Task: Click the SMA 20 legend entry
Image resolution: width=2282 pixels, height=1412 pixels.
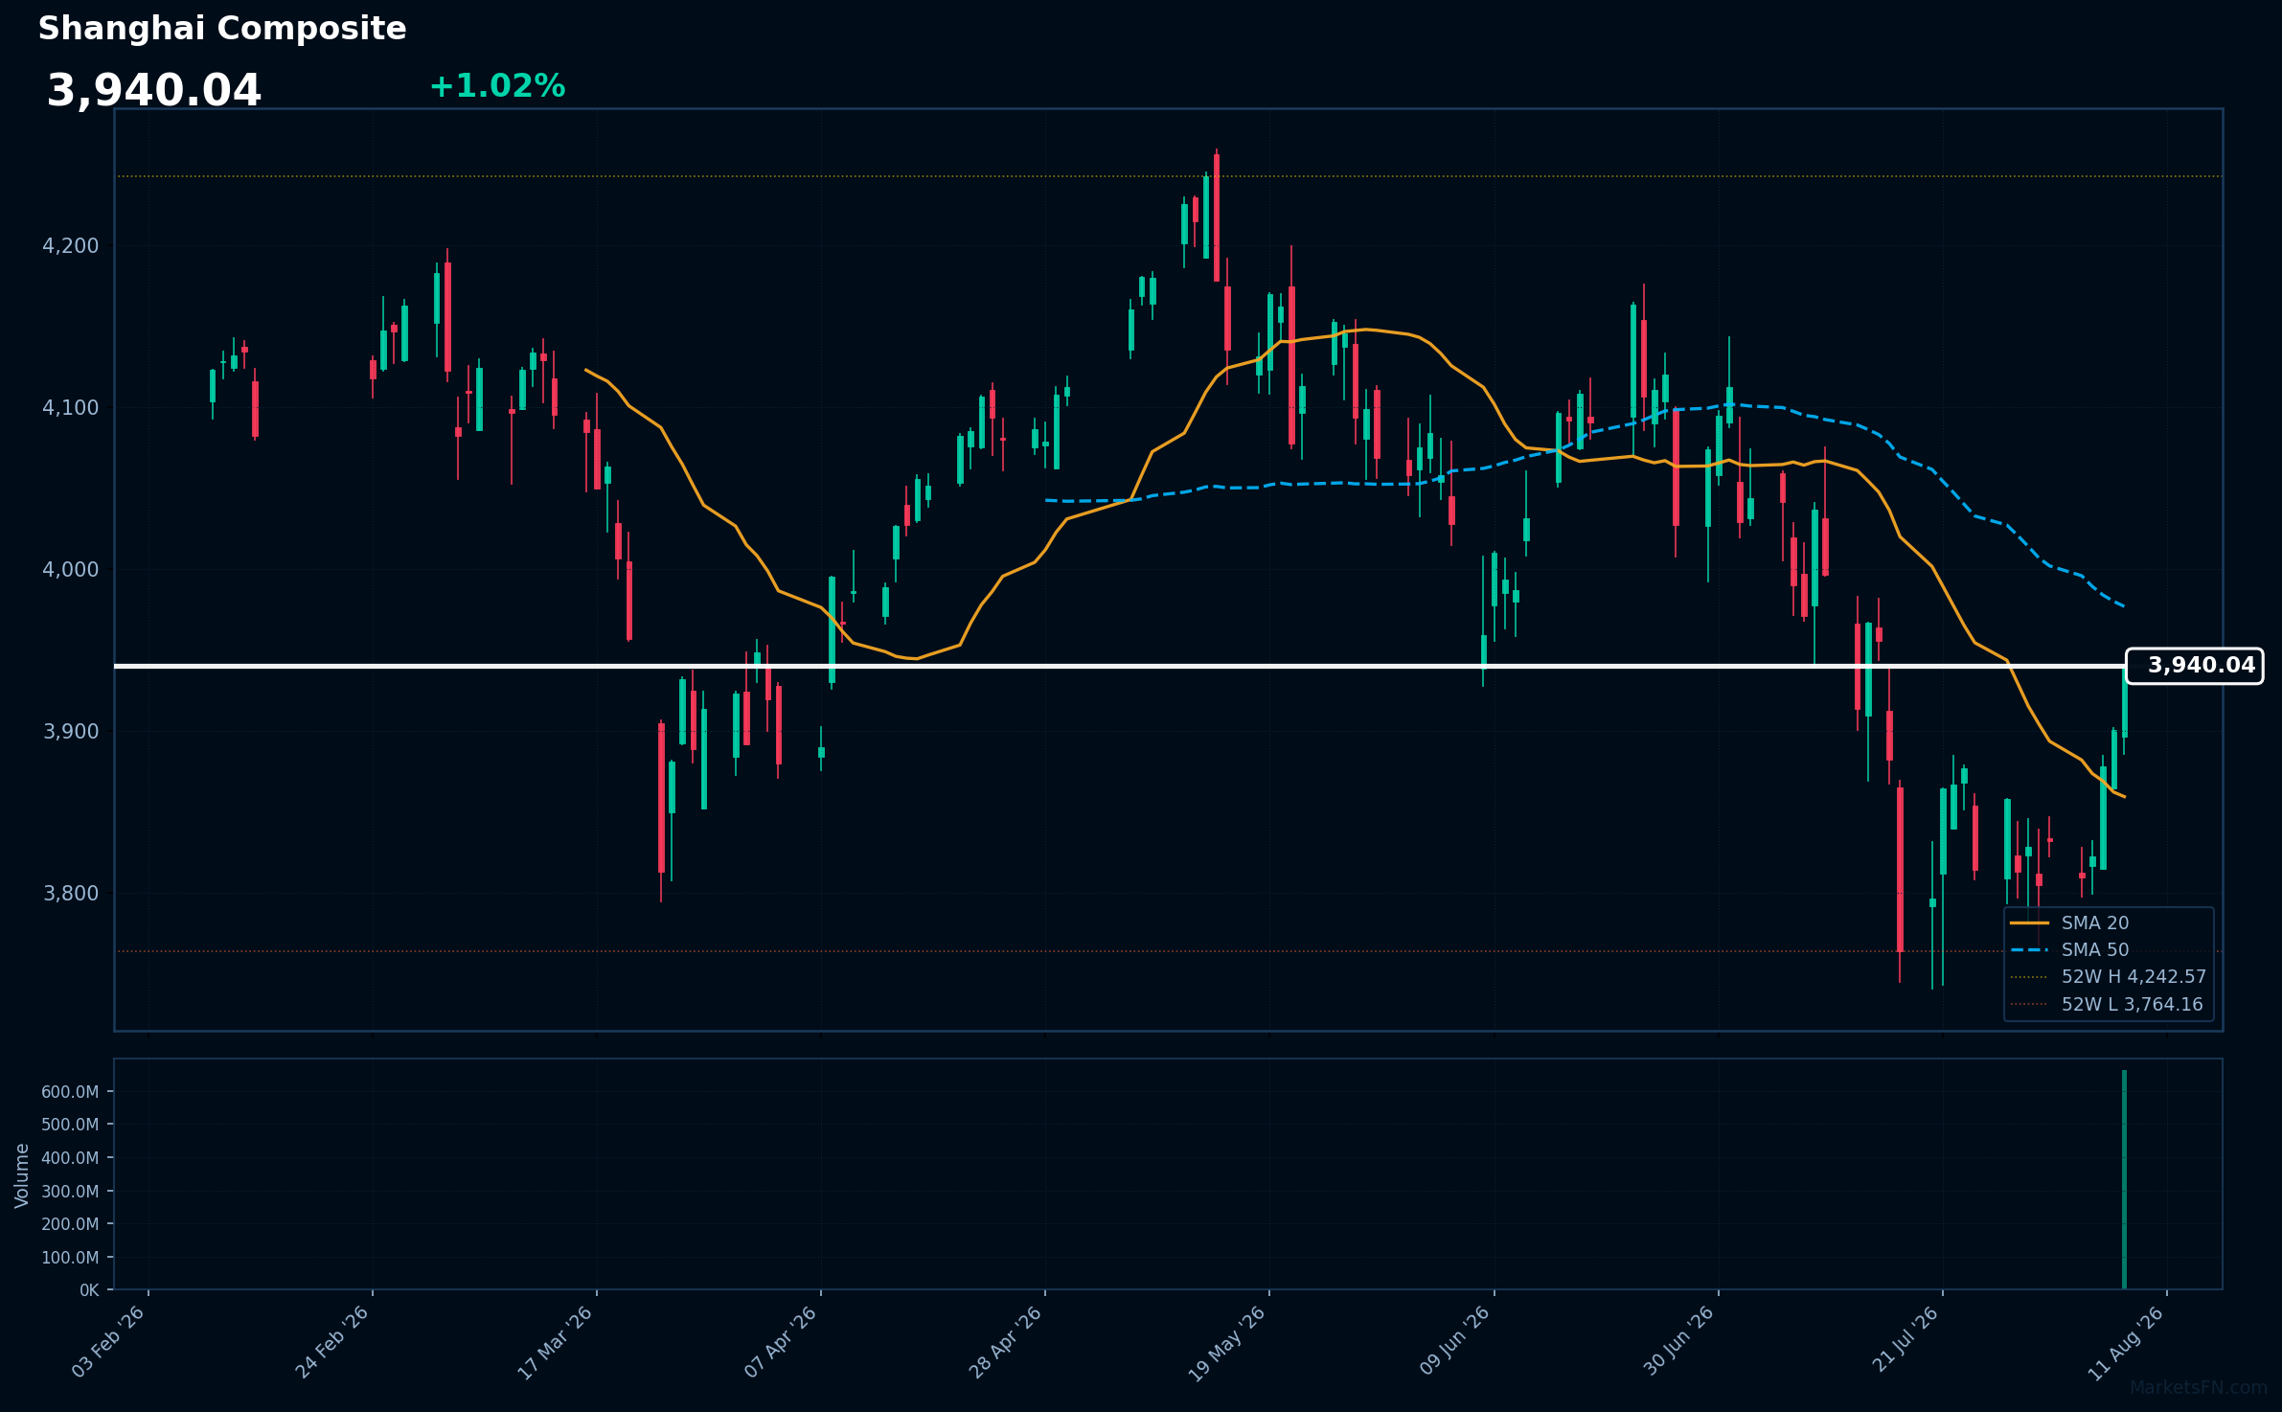Action: 2069,923
